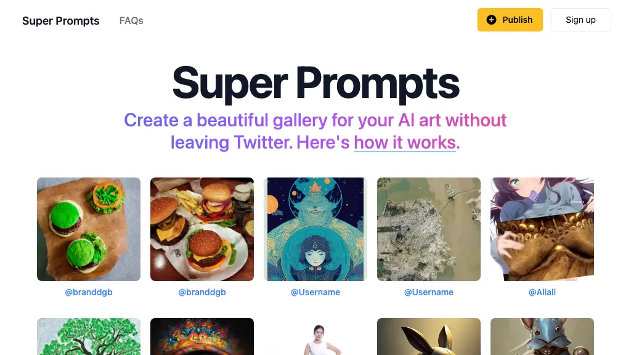Select the anime-style artwork by @Aliali
Viewport: 631px width, 355px height.
click(541, 229)
